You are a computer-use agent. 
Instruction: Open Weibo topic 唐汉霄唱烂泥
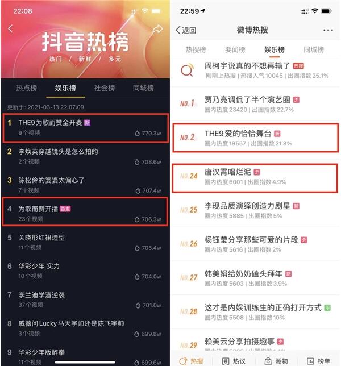(255, 178)
